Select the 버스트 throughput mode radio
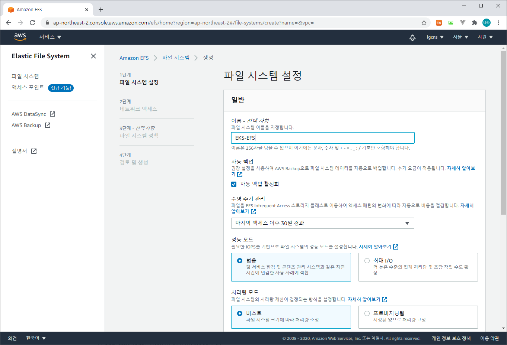The height and width of the screenshot is (345, 507). coord(240,313)
